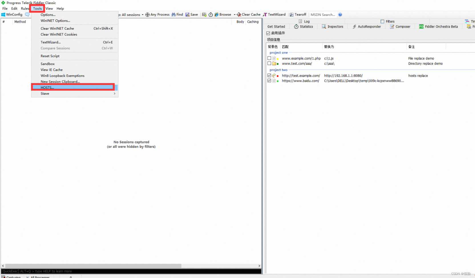Click the 匹配 column header
Viewport: 475px width, 278px height.
[301, 47]
